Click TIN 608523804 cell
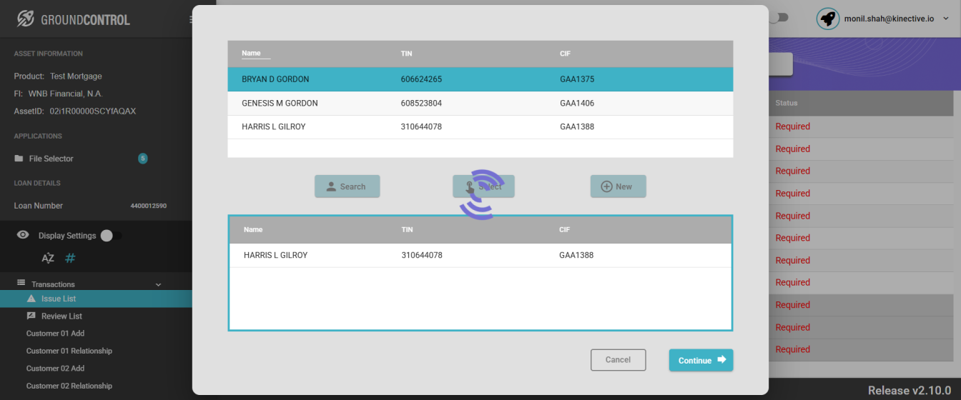This screenshot has height=400, width=961. [421, 104]
